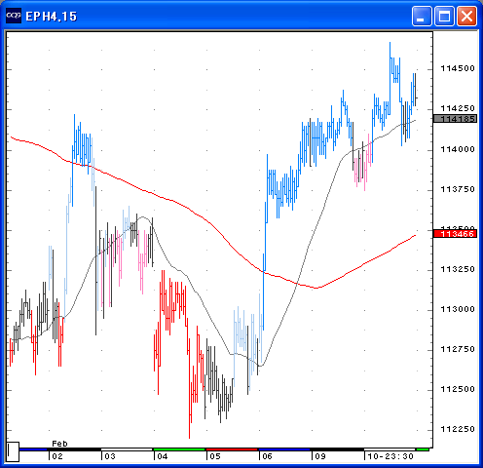483x468 pixels.
Task: Click the 113250 price axis label
Action: click(x=458, y=269)
